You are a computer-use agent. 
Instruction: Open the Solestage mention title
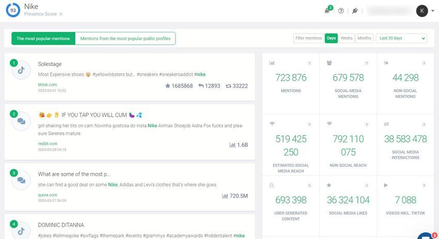pos(50,64)
